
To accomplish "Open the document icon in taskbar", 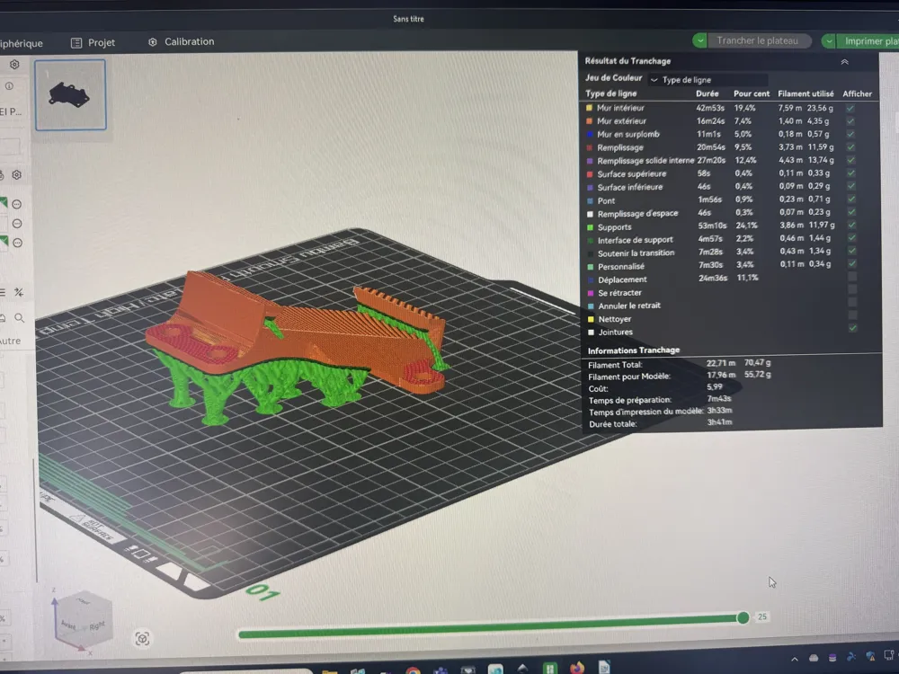I will coord(604,667).
